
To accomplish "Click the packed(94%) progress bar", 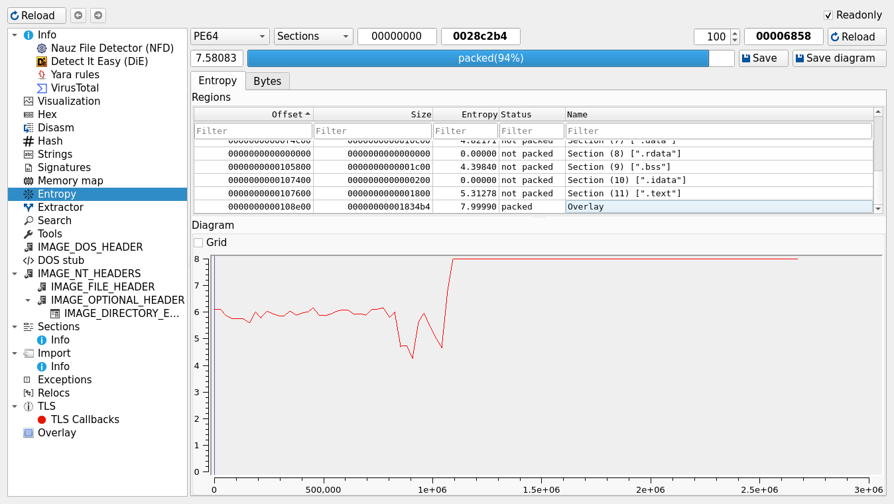I will (x=491, y=58).
